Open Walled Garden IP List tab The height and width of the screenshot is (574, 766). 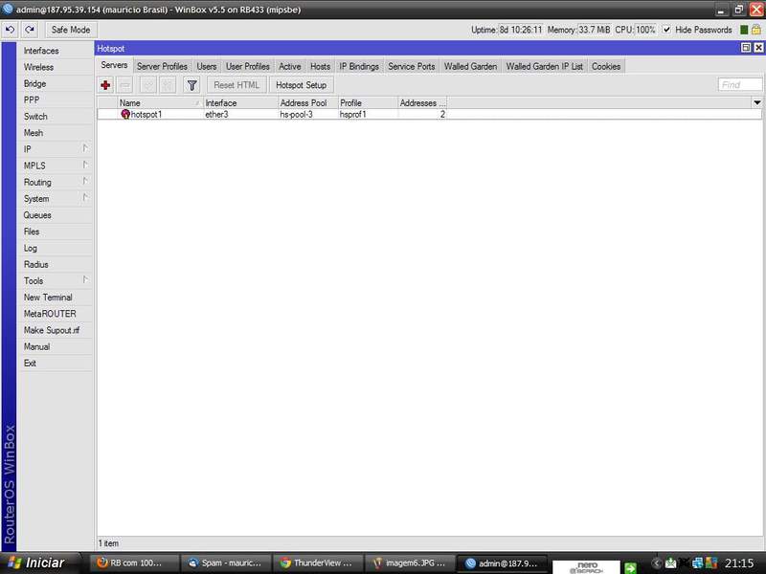click(x=544, y=66)
